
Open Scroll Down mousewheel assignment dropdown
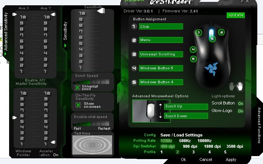[x=186, y=116]
